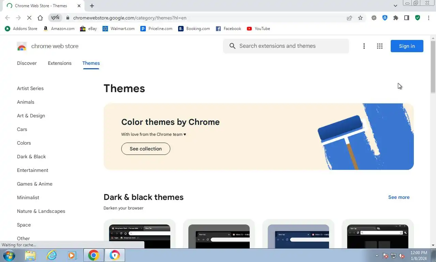Screen dimensions: 436x262
Task: Open File Explorer from taskbar
Action: pos(30,255)
